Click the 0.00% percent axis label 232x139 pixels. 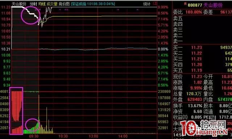[163, 49]
